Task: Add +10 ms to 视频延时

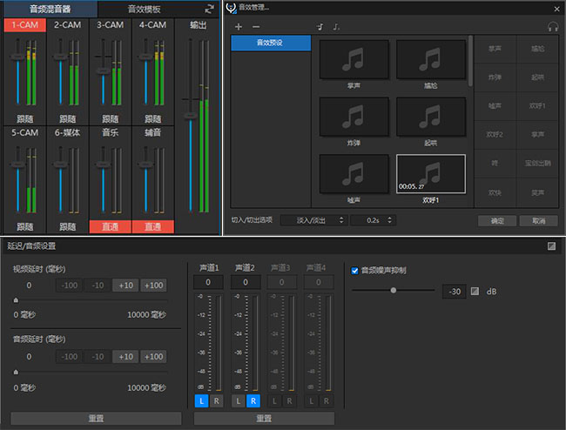Action: tap(125, 286)
